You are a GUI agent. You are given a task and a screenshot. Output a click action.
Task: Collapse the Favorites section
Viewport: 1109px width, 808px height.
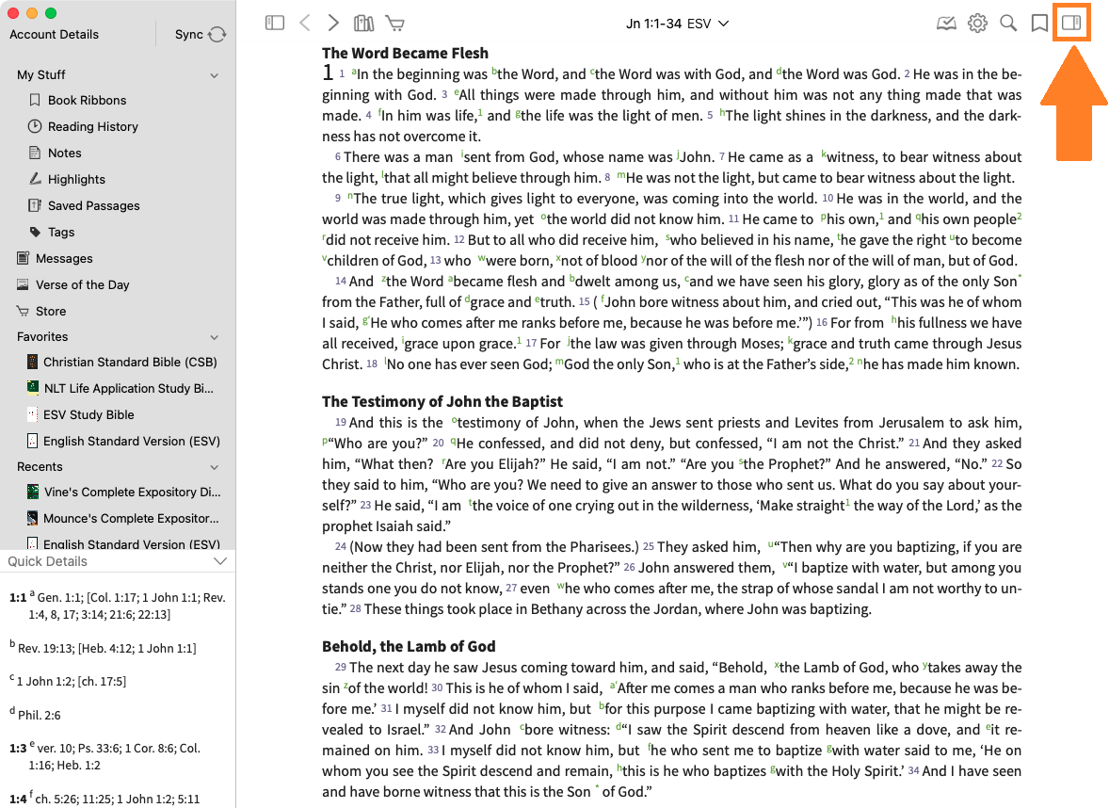coord(215,337)
